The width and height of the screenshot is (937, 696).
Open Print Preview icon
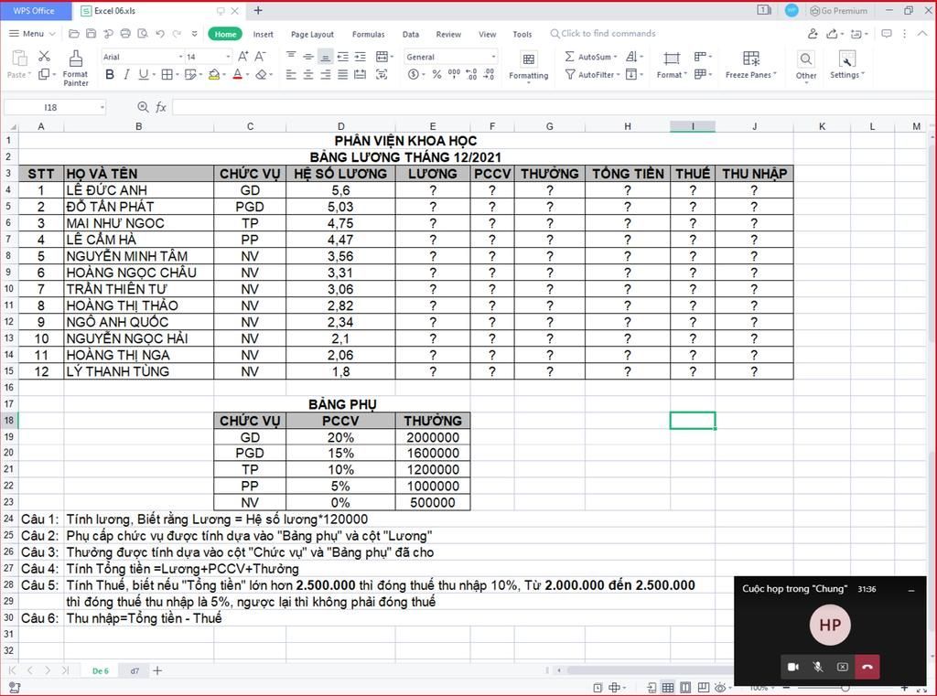pos(142,34)
